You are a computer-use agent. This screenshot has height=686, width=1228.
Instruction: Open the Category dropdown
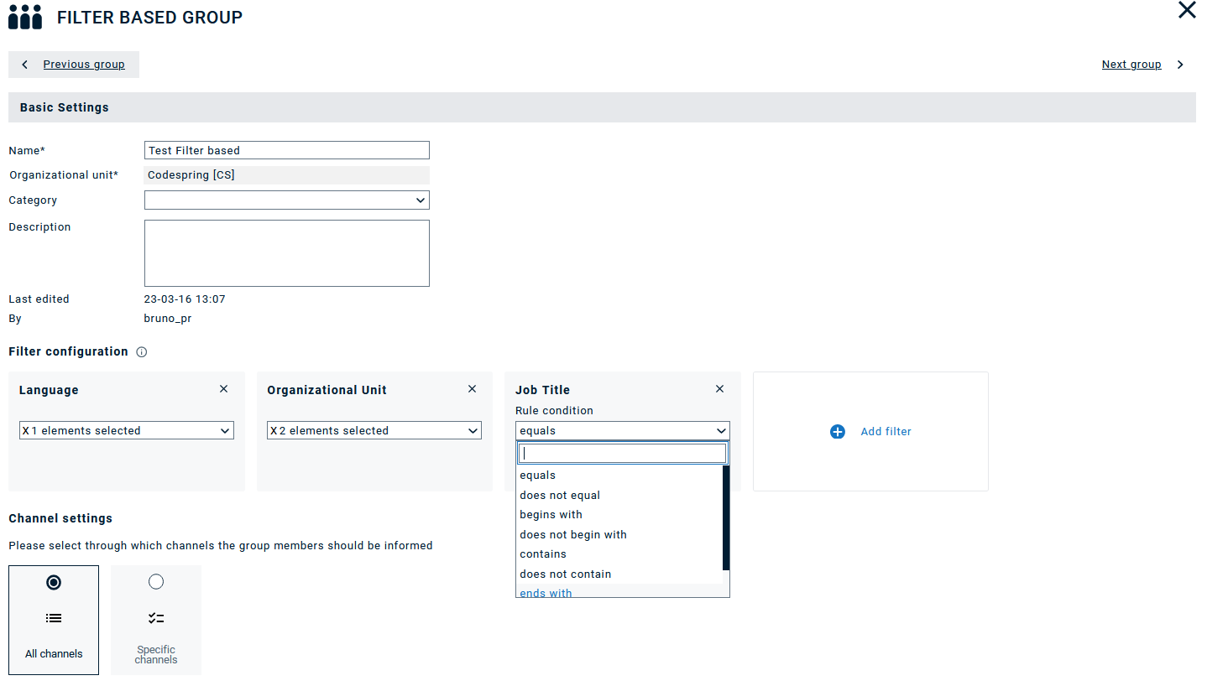287,200
